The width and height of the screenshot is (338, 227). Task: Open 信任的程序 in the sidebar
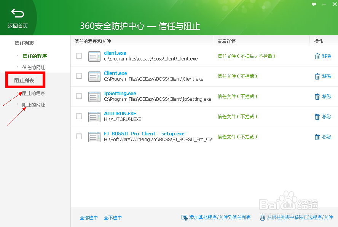(35, 56)
